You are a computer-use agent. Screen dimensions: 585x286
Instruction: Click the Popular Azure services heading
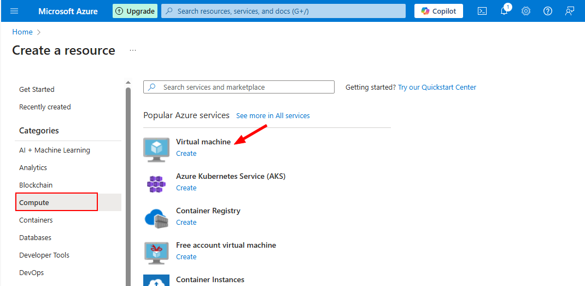186,115
